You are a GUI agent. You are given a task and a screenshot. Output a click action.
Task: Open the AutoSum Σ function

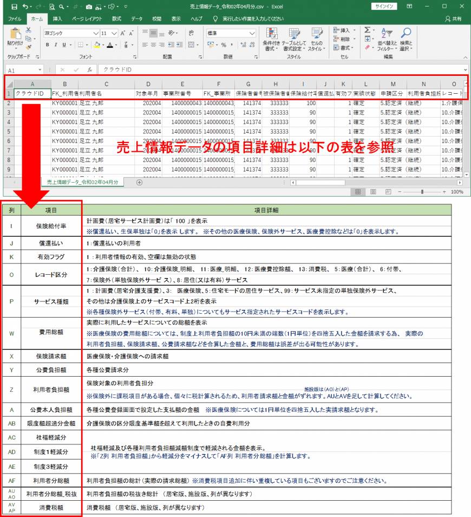(367, 30)
